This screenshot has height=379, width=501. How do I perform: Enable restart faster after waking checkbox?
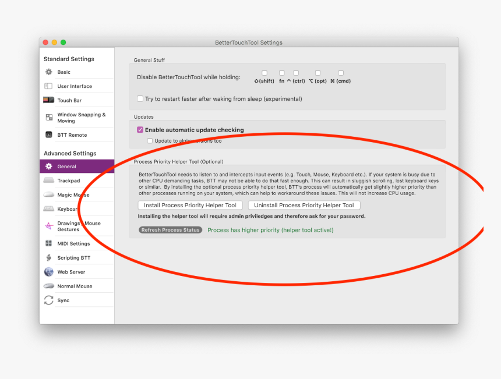pyautogui.click(x=140, y=98)
